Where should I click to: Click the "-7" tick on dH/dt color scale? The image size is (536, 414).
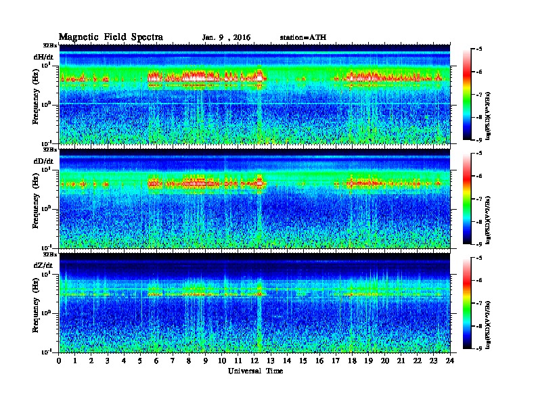click(479, 95)
